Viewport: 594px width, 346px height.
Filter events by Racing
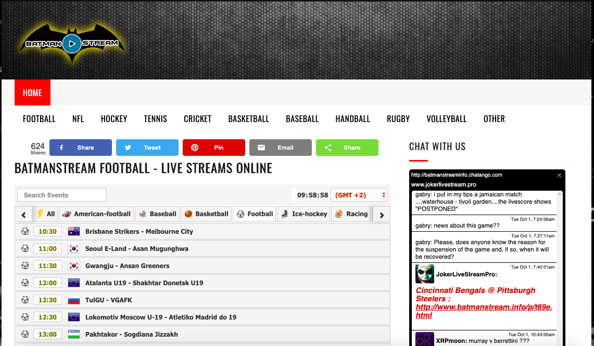pos(351,214)
